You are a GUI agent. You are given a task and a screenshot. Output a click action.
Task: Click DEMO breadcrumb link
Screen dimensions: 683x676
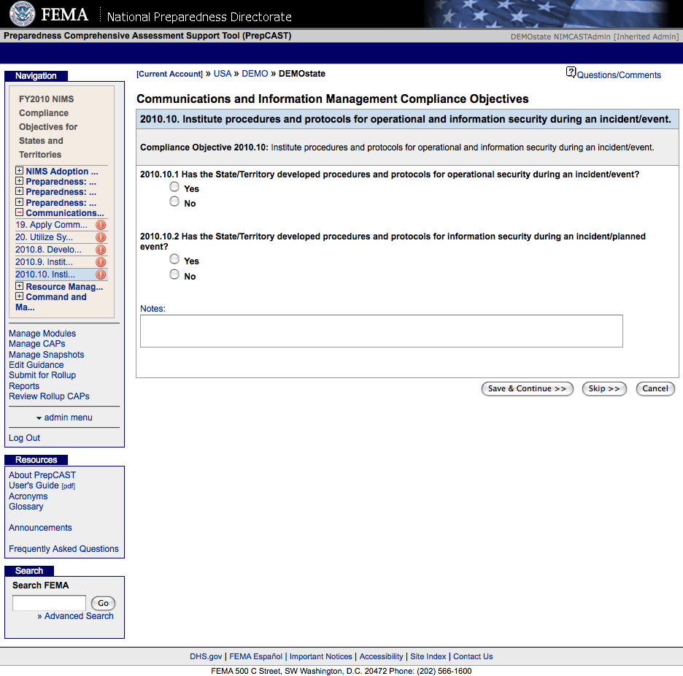pyautogui.click(x=255, y=74)
